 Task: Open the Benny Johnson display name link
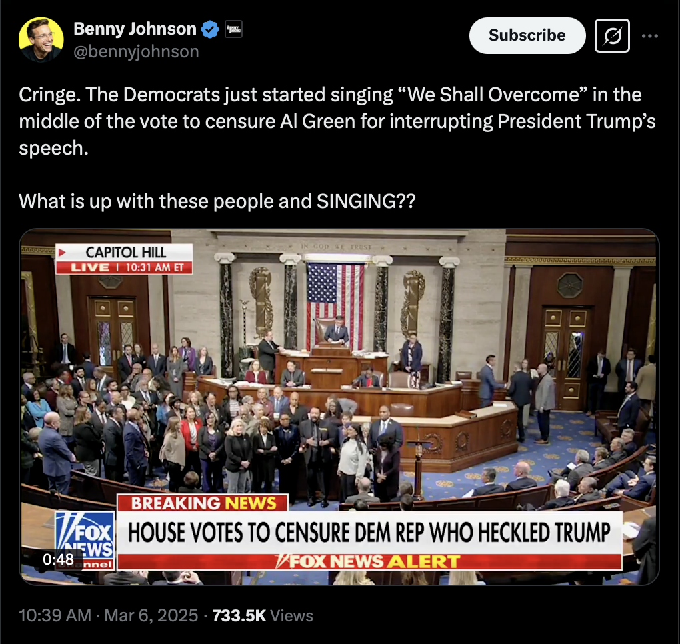point(135,29)
